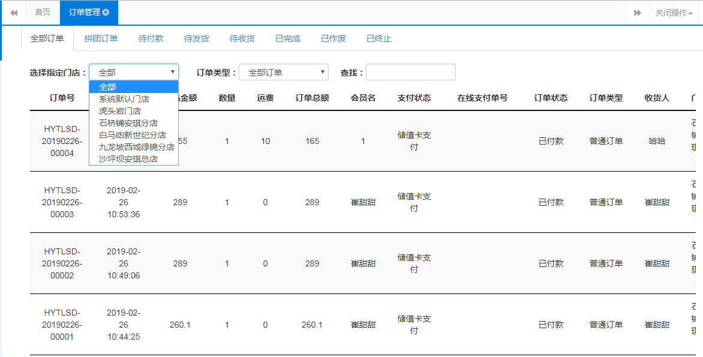The width and height of the screenshot is (703, 357).
Task: Click shipping fee 10 cell
Action: (265, 141)
